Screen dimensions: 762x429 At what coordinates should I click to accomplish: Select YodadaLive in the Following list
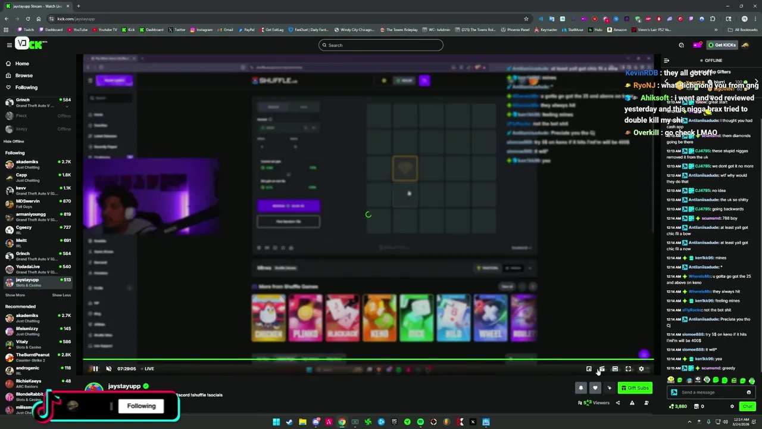pyautogui.click(x=38, y=269)
